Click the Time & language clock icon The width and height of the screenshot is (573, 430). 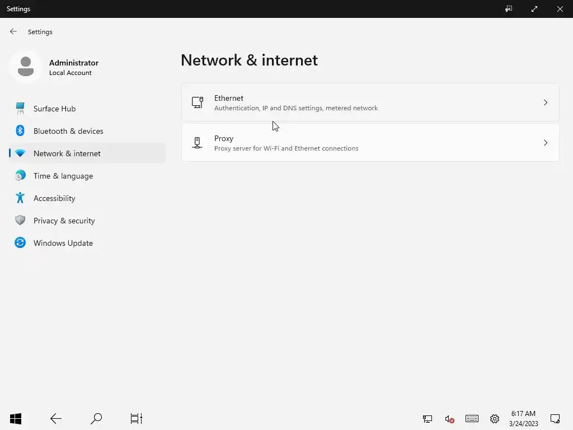pyautogui.click(x=20, y=175)
